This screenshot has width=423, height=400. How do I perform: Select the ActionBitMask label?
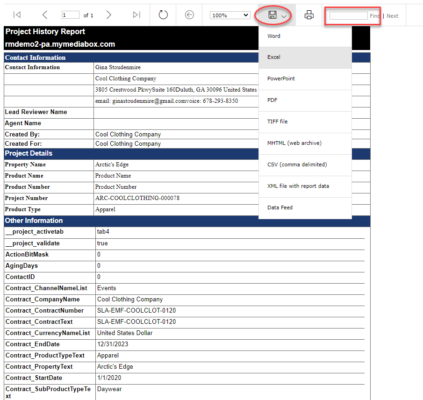pyautogui.click(x=27, y=255)
